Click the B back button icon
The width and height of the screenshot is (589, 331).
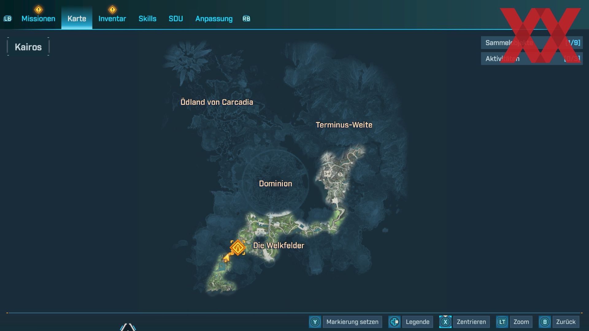[545, 322]
